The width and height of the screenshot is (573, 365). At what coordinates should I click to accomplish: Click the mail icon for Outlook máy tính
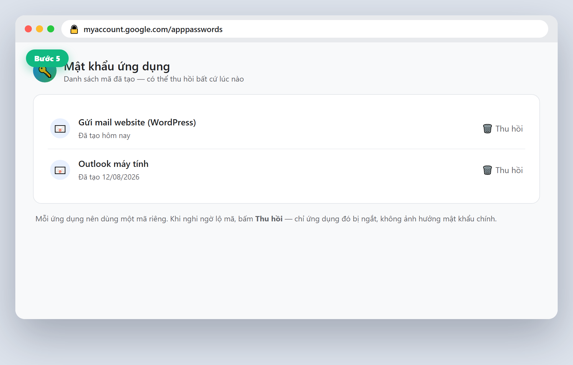(x=60, y=170)
